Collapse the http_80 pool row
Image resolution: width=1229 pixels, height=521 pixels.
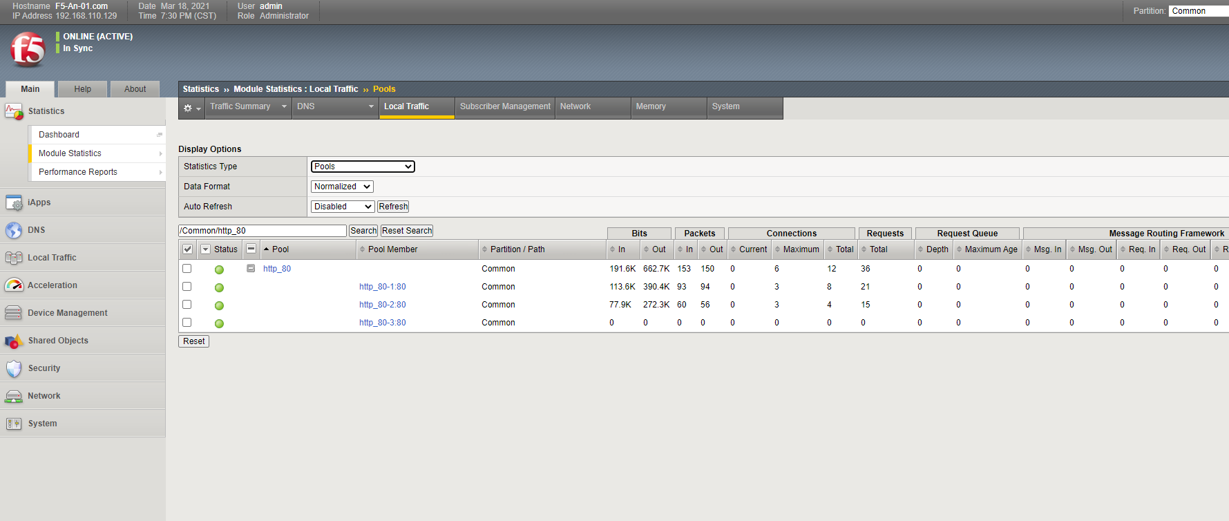(251, 269)
